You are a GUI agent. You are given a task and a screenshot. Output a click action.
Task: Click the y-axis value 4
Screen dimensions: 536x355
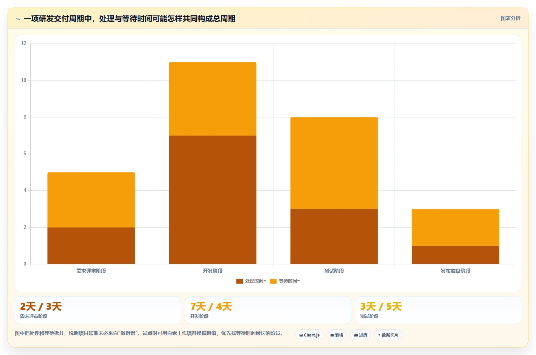25,190
